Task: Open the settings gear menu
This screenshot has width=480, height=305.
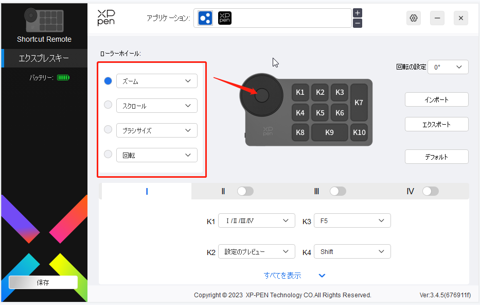Action: click(413, 18)
